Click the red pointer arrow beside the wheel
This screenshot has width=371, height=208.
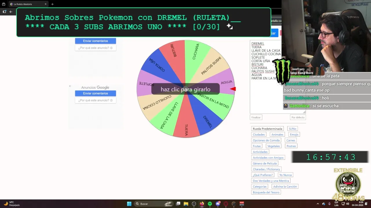[x=233, y=89]
